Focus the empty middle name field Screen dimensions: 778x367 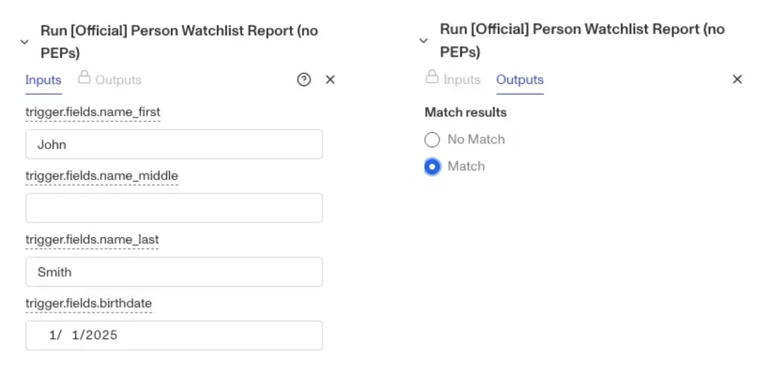tap(174, 208)
